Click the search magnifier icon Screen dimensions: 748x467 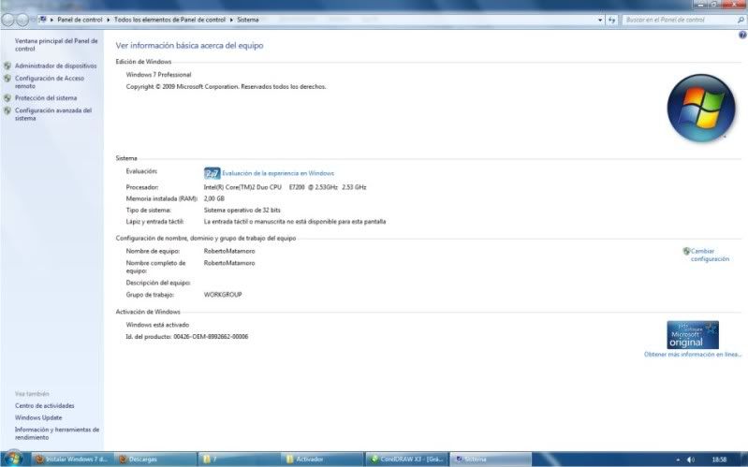click(741, 20)
